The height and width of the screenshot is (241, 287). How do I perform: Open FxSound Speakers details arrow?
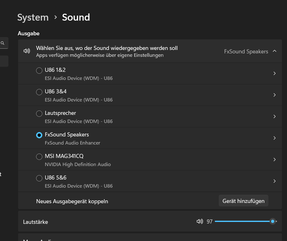point(274,138)
